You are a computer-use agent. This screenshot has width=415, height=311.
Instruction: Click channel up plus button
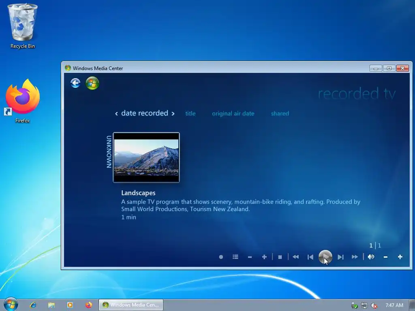click(x=264, y=257)
